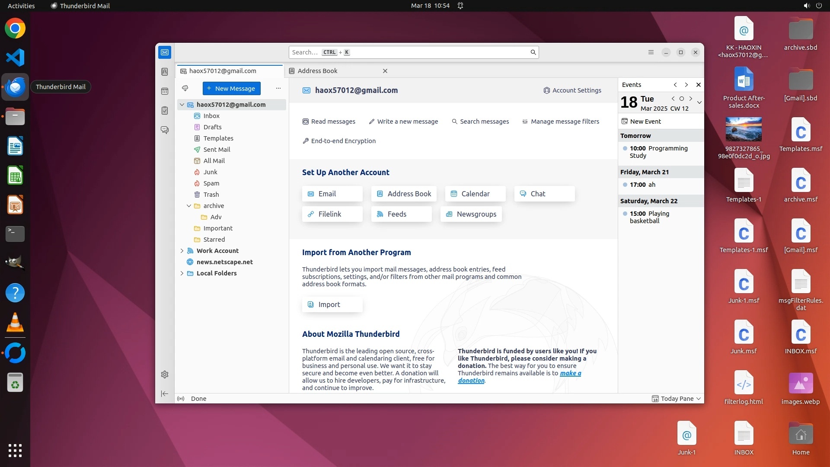The height and width of the screenshot is (467, 830).
Task: Collapse the spaces toolbar
Action: tap(165, 393)
